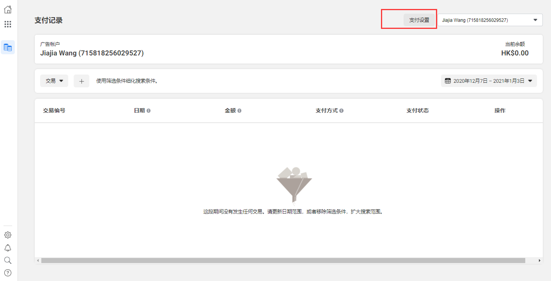
Task: Open the 支付设置 payment settings button
Action: click(x=419, y=20)
